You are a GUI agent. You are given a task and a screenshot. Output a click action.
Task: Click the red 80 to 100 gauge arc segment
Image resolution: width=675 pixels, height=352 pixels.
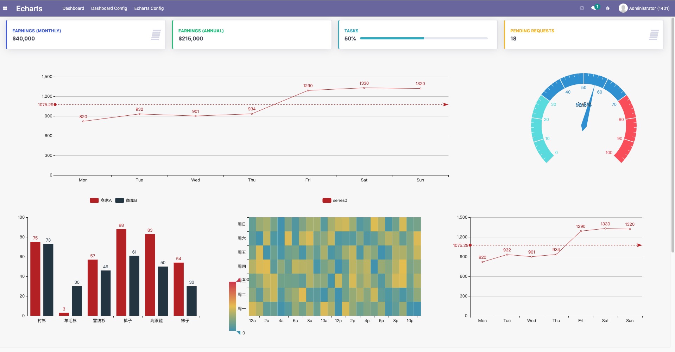[x=630, y=129]
